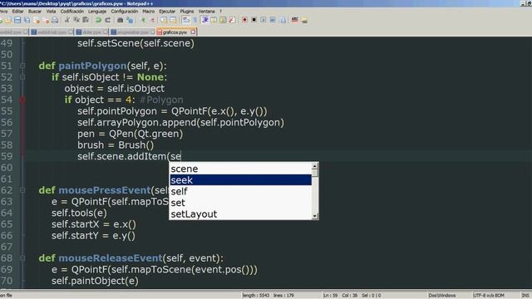Open the Plugins menu
This screenshot has height=299, width=532.
pos(186,11)
